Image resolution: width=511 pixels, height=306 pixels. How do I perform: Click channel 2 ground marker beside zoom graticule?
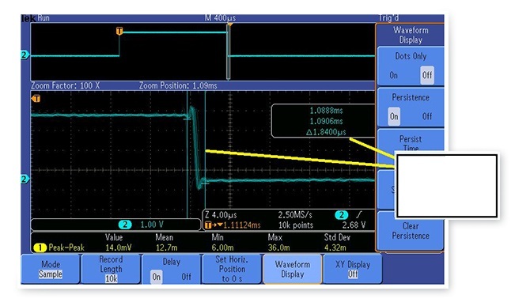click(x=25, y=179)
